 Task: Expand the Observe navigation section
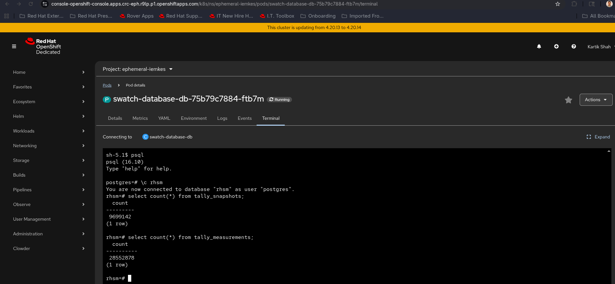tap(49, 204)
